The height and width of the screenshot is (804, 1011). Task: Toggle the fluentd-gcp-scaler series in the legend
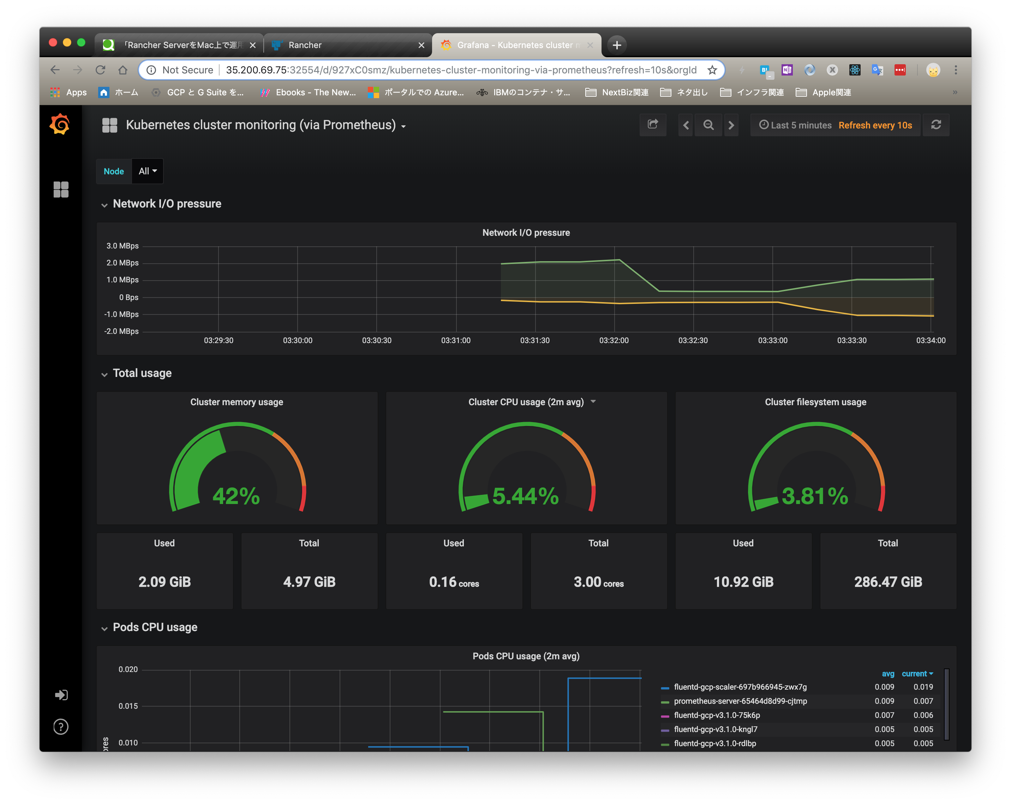point(740,687)
